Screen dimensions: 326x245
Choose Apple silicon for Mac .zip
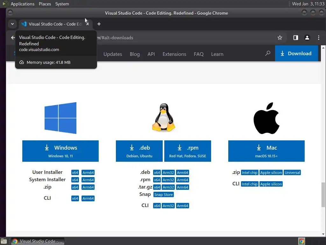(271, 173)
